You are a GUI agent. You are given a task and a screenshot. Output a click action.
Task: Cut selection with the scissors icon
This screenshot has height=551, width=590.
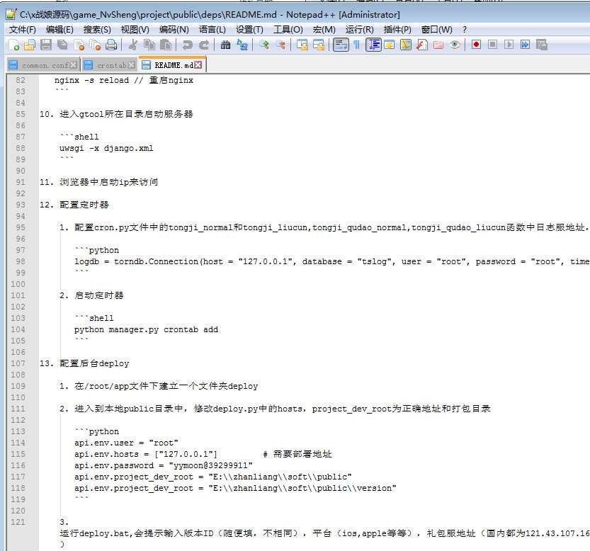[x=132, y=45]
